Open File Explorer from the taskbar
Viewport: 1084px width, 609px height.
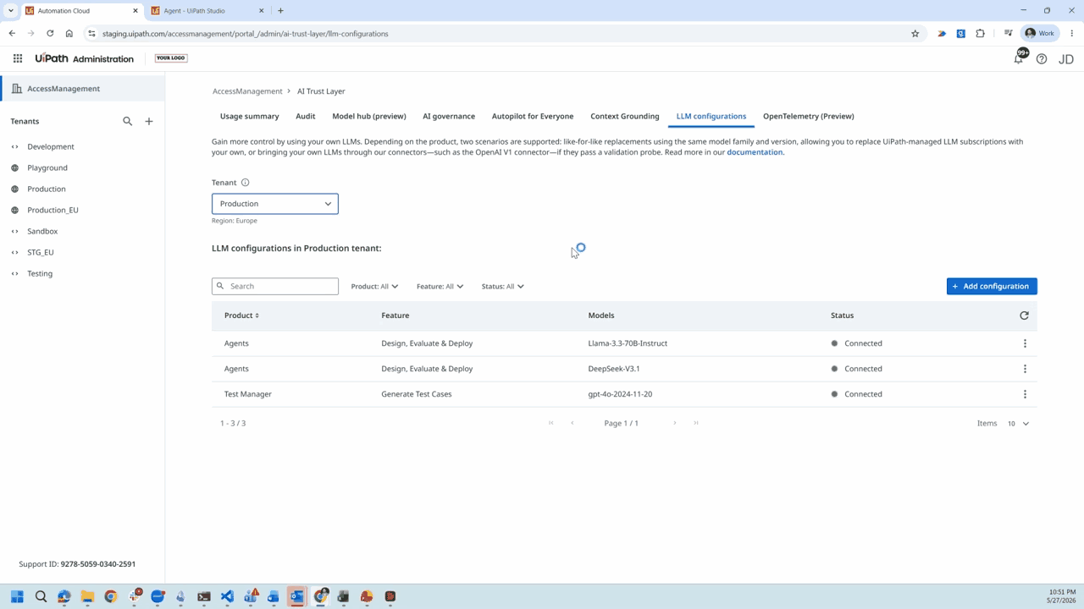(87, 596)
